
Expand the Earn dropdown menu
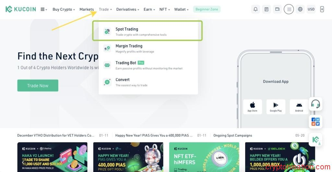coord(149,9)
